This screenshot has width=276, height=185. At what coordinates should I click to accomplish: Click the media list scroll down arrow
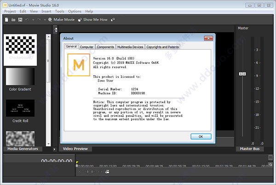48,144
